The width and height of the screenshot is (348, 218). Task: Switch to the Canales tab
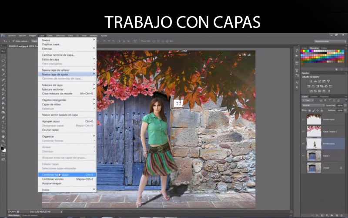(314, 96)
